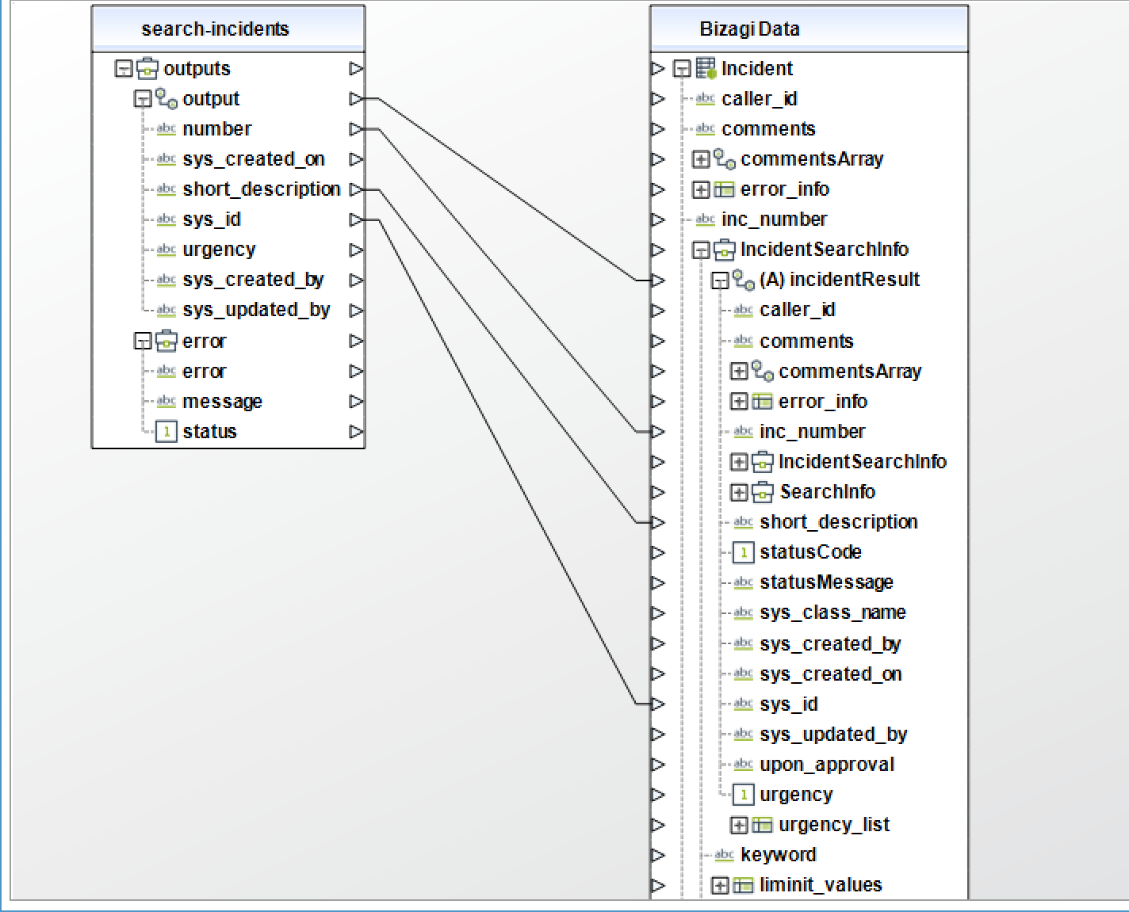Select the error string field under error group

pyautogui.click(x=205, y=372)
